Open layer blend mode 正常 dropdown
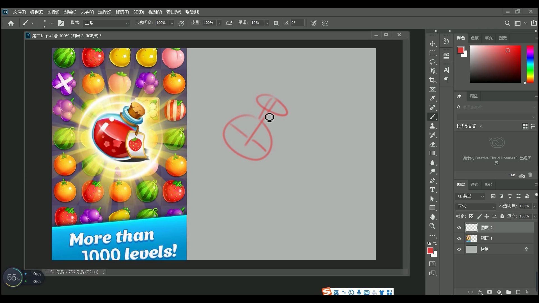This screenshot has width=539, height=303. click(476, 206)
